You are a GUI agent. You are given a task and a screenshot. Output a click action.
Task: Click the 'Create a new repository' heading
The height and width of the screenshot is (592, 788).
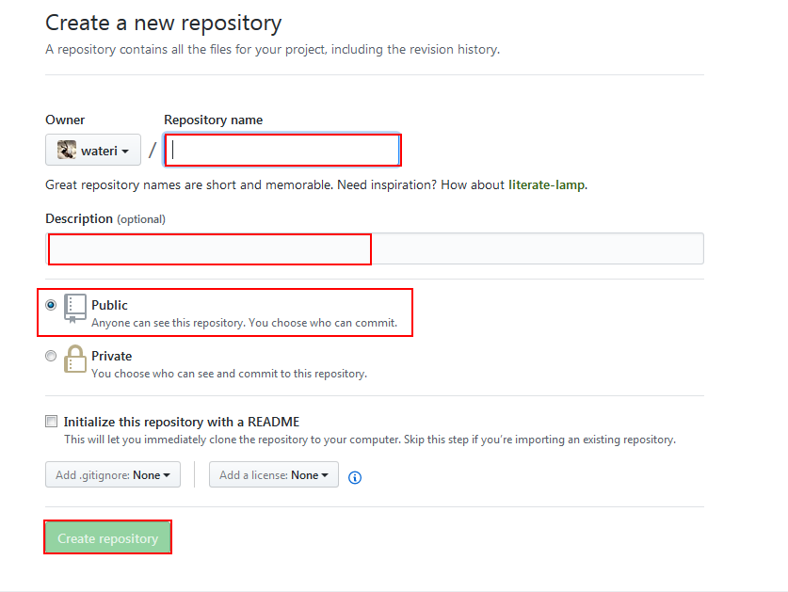tap(163, 24)
